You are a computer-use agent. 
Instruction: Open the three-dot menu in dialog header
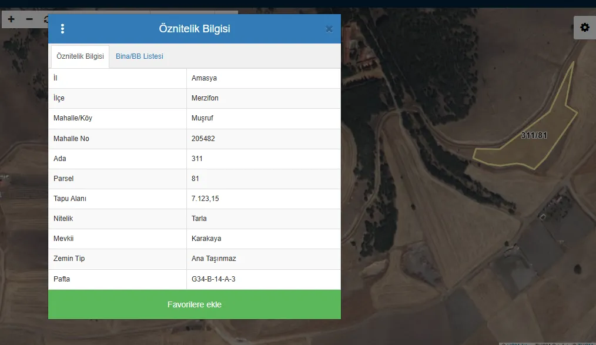63,29
